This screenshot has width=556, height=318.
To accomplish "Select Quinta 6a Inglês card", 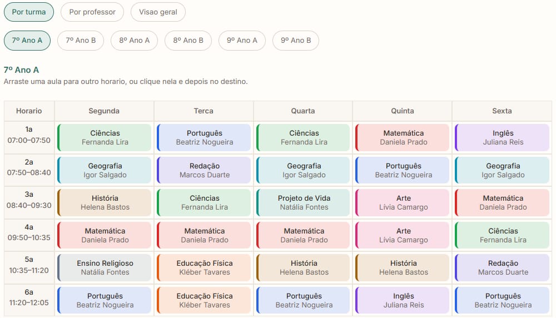I will click(x=403, y=300).
